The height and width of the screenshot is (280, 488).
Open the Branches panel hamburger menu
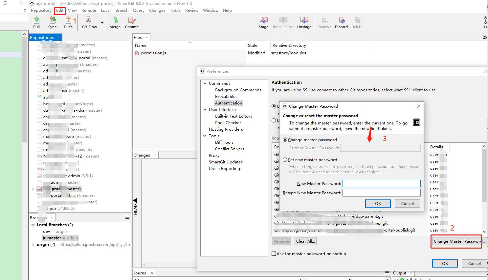click(x=127, y=217)
